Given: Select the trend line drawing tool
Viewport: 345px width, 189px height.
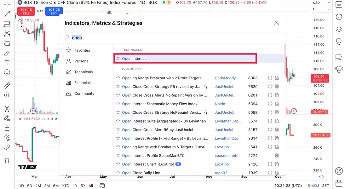Looking at the screenshot, I should click(x=7, y=14).
